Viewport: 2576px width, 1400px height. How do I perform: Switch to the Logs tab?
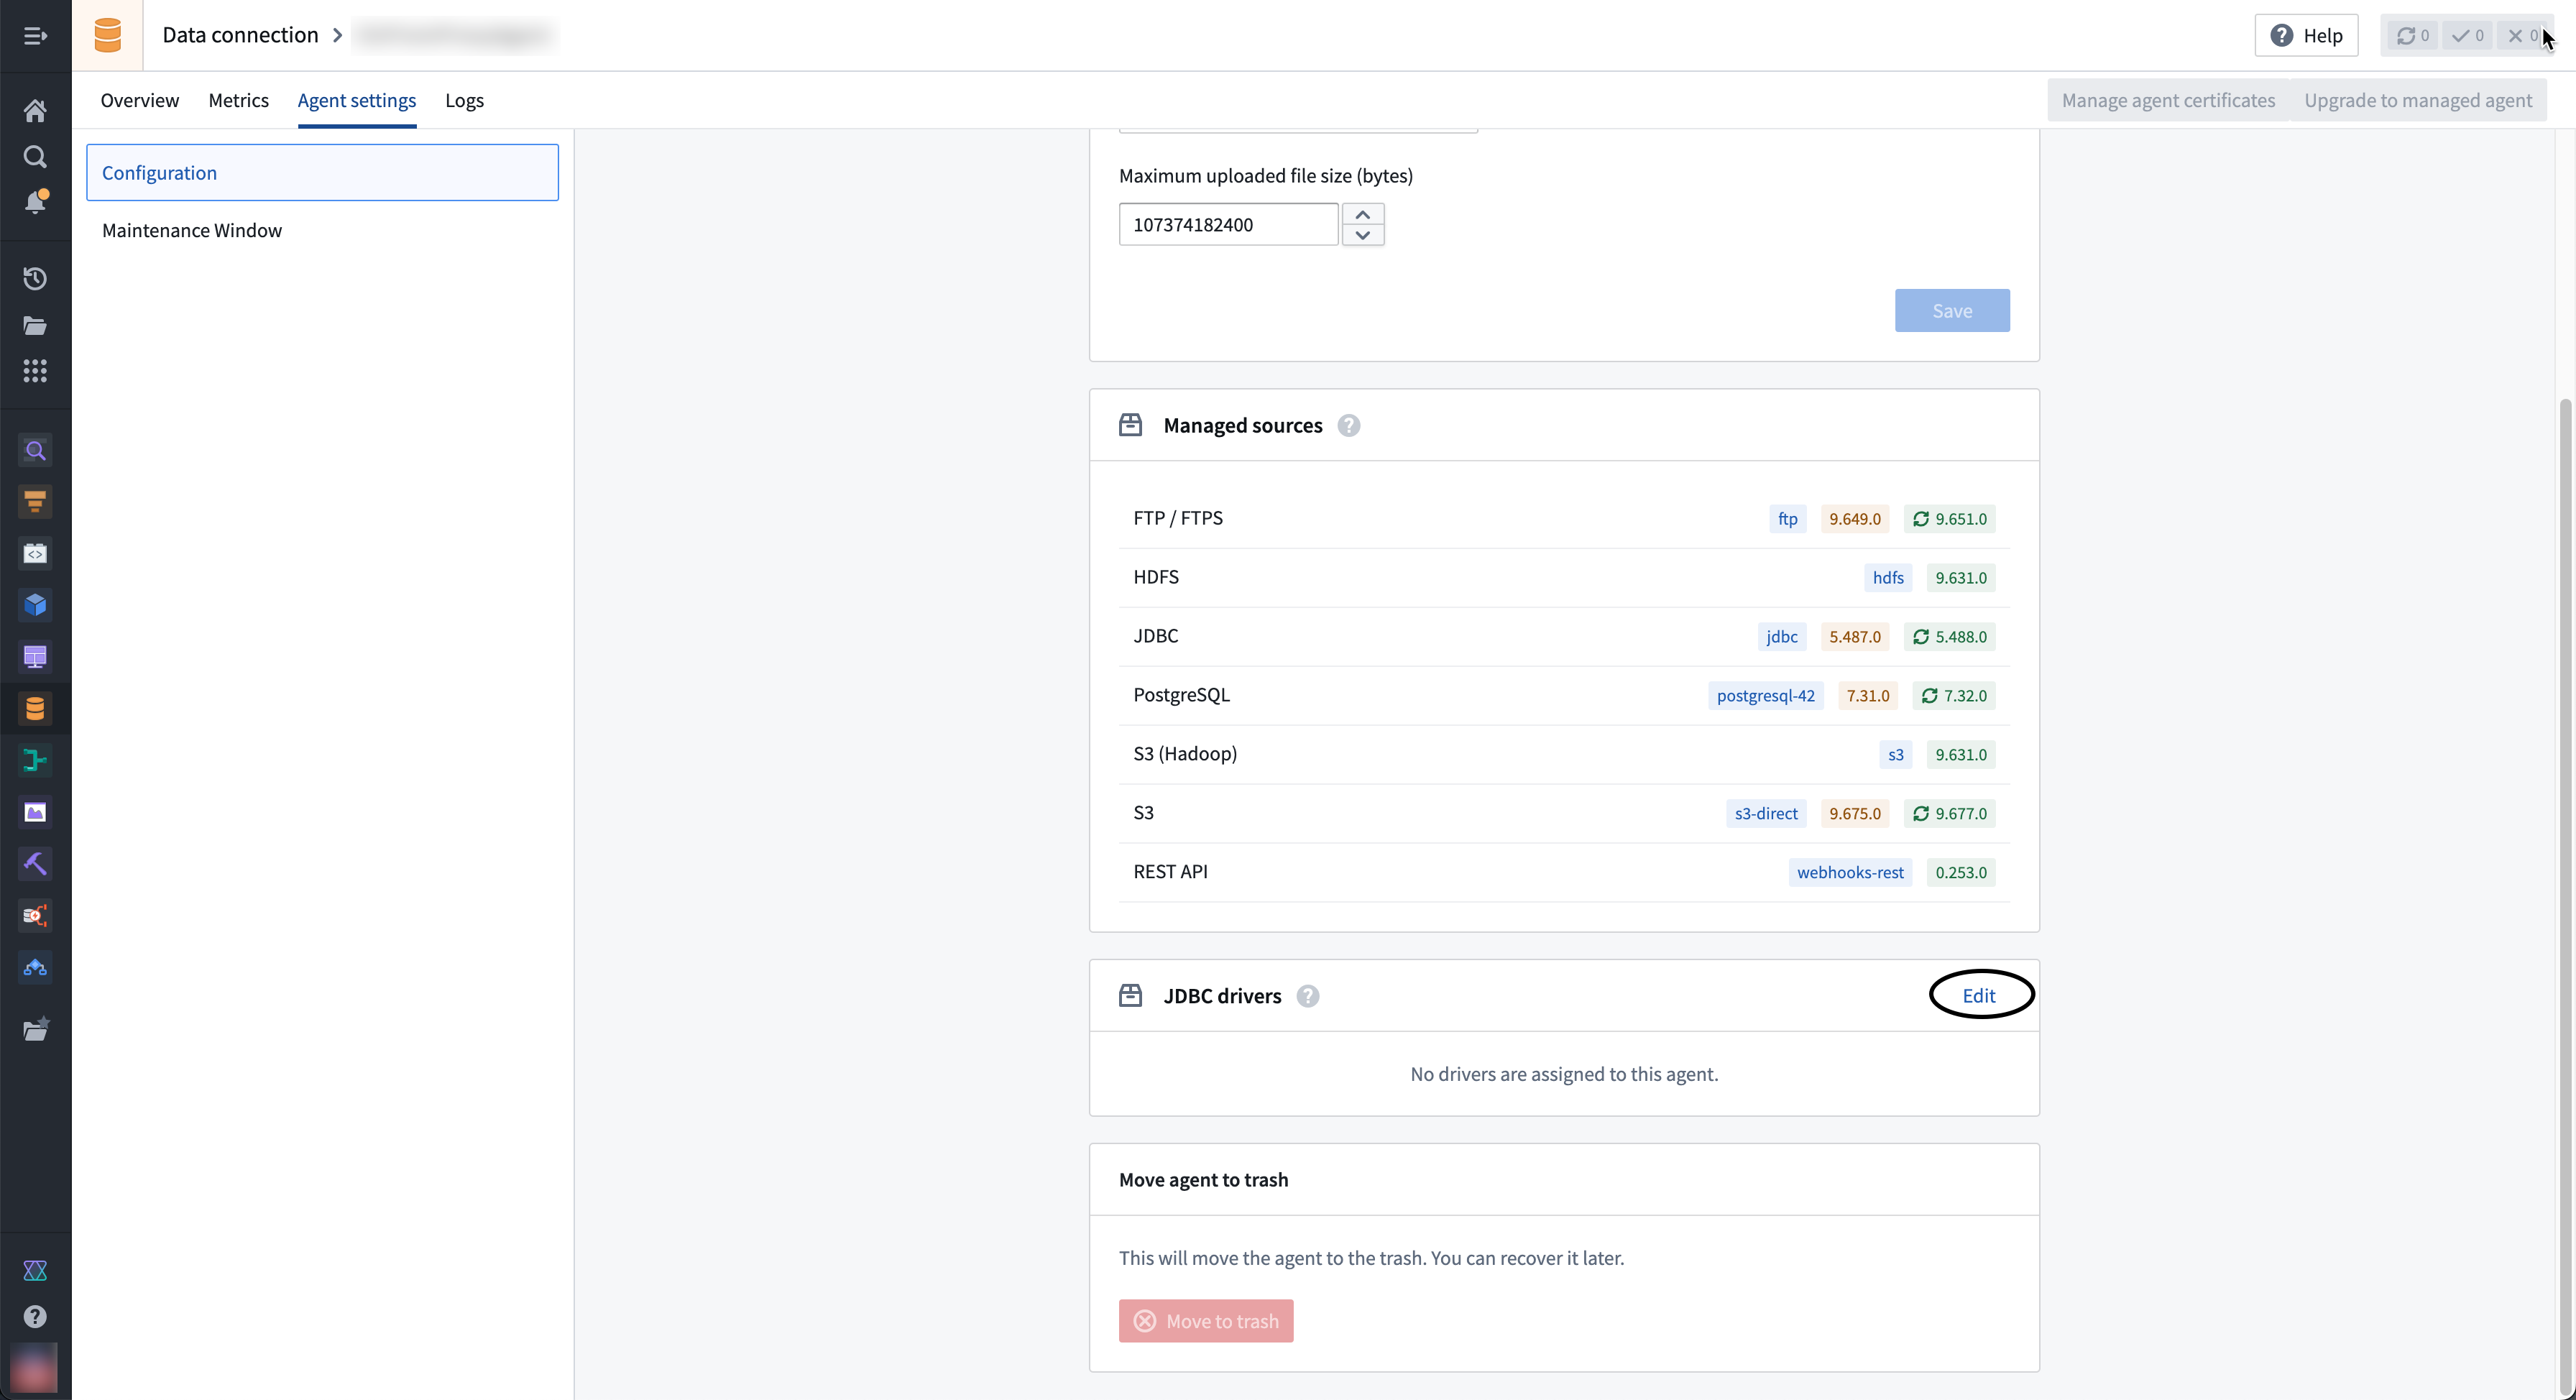(x=464, y=100)
